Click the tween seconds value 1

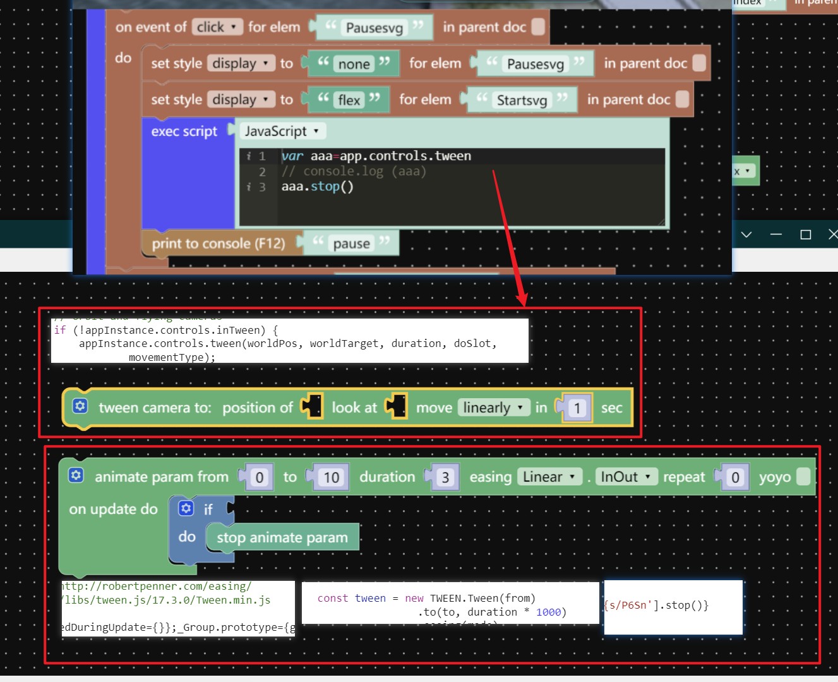[577, 408]
